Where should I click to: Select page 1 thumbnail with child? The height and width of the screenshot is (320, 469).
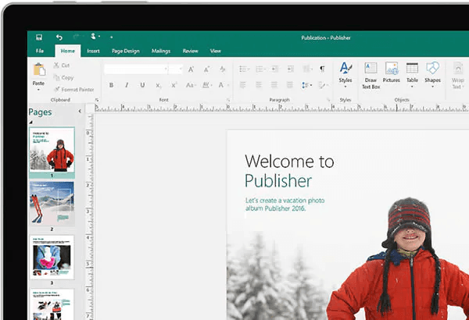pos(52,149)
